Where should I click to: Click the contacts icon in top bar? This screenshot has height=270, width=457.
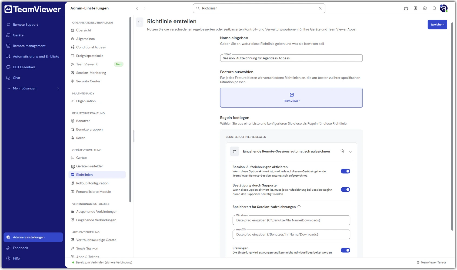[415, 8]
